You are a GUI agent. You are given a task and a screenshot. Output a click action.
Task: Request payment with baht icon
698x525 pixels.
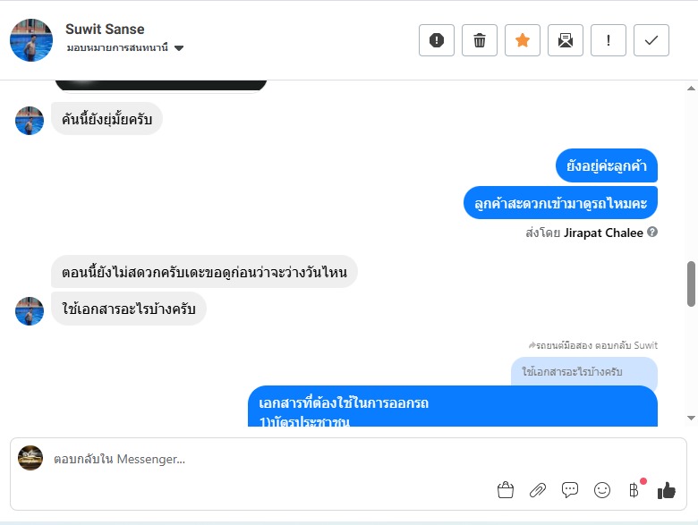click(634, 490)
